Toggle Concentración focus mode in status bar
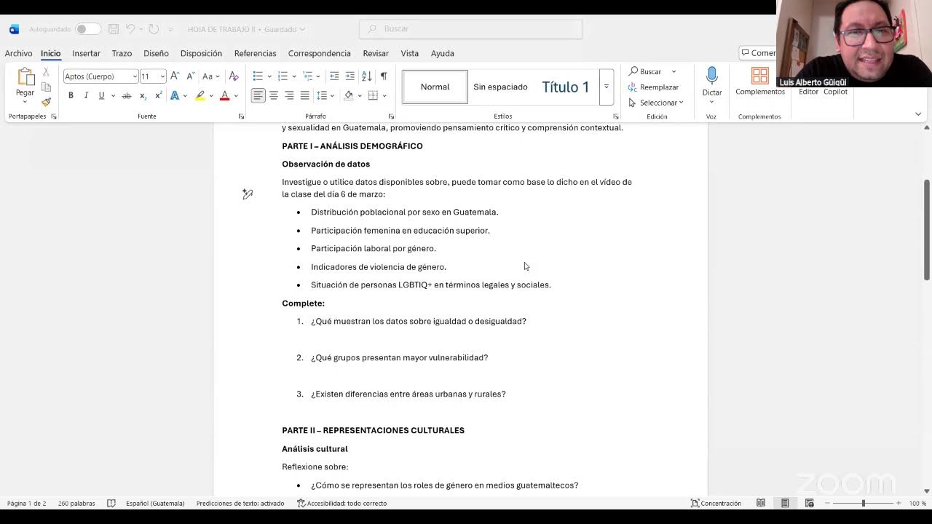 [716, 504]
